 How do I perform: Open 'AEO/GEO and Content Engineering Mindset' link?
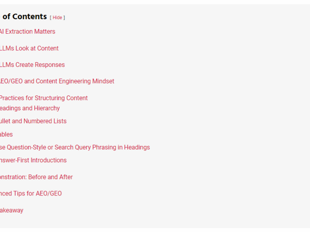coord(57,81)
